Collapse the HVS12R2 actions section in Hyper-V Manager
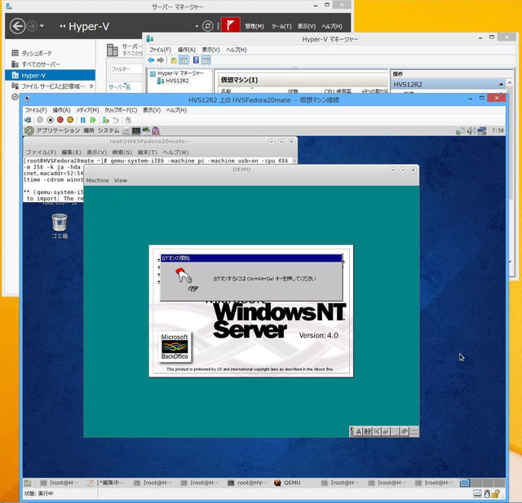Viewport: 522px width, 503px height. (501, 85)
